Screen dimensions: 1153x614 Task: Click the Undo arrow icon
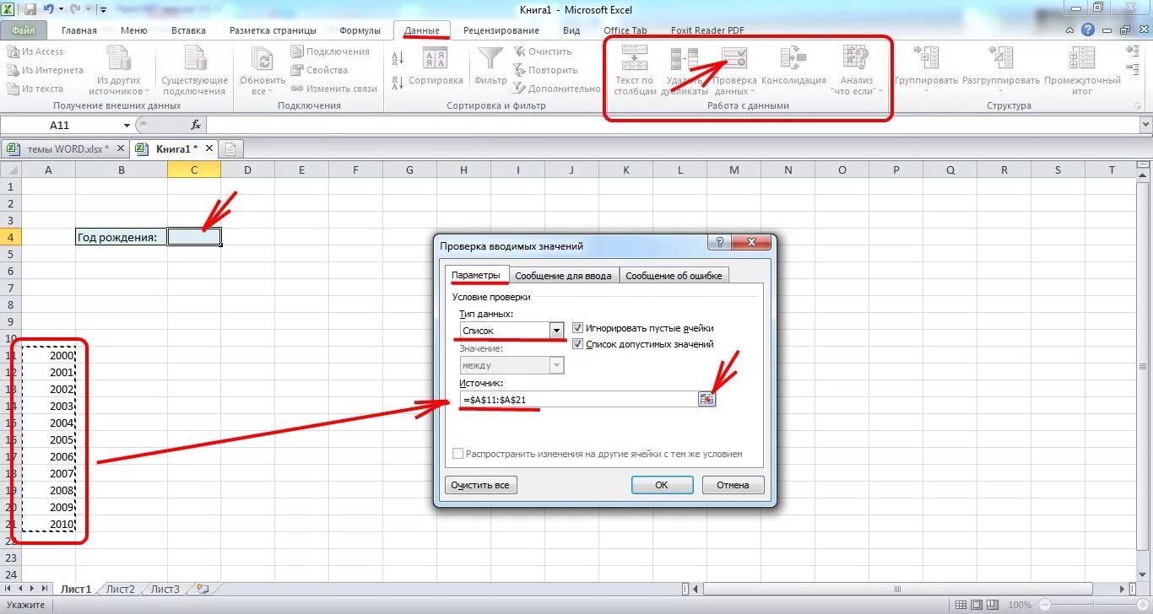[x=49, y=10]
